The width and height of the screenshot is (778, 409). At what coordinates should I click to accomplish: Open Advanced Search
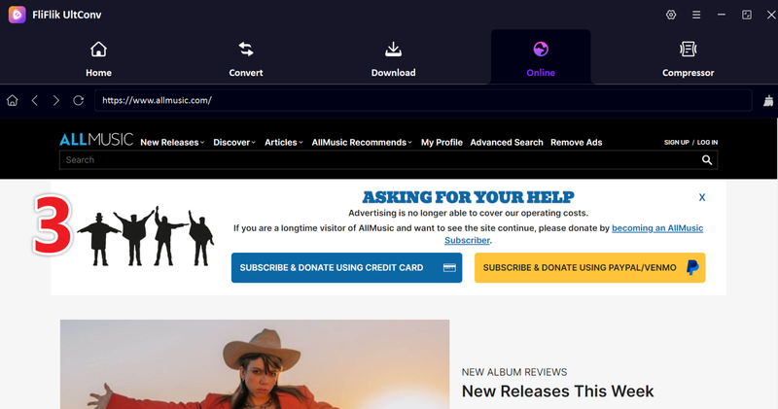pos(507,142)
